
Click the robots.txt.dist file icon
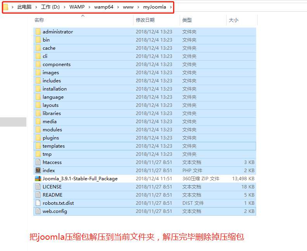tap(38, 203)
